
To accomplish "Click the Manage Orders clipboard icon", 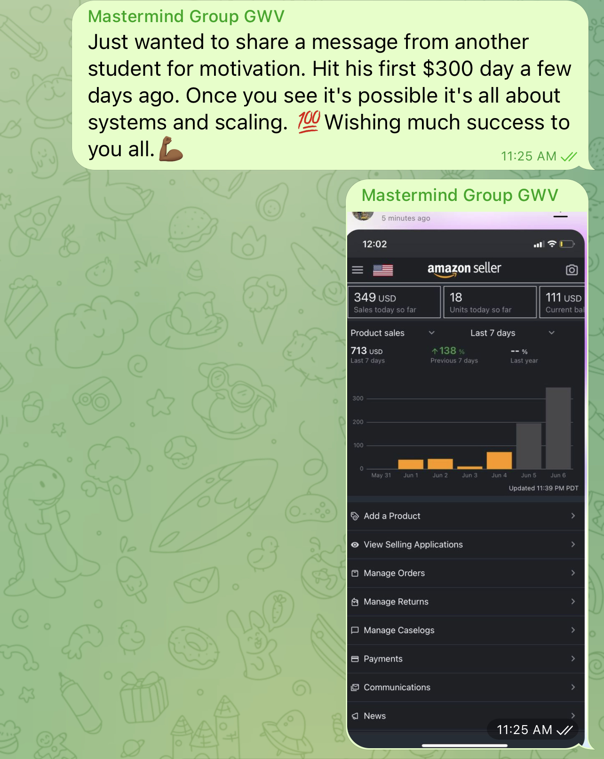I will click(355, 573).
